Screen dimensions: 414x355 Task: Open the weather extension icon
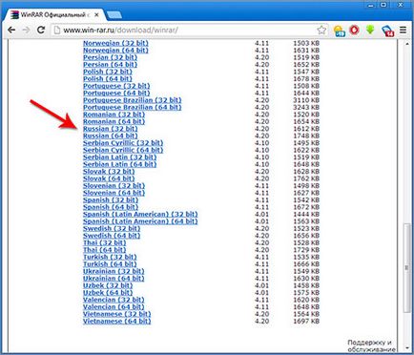[x=340, y=31]
